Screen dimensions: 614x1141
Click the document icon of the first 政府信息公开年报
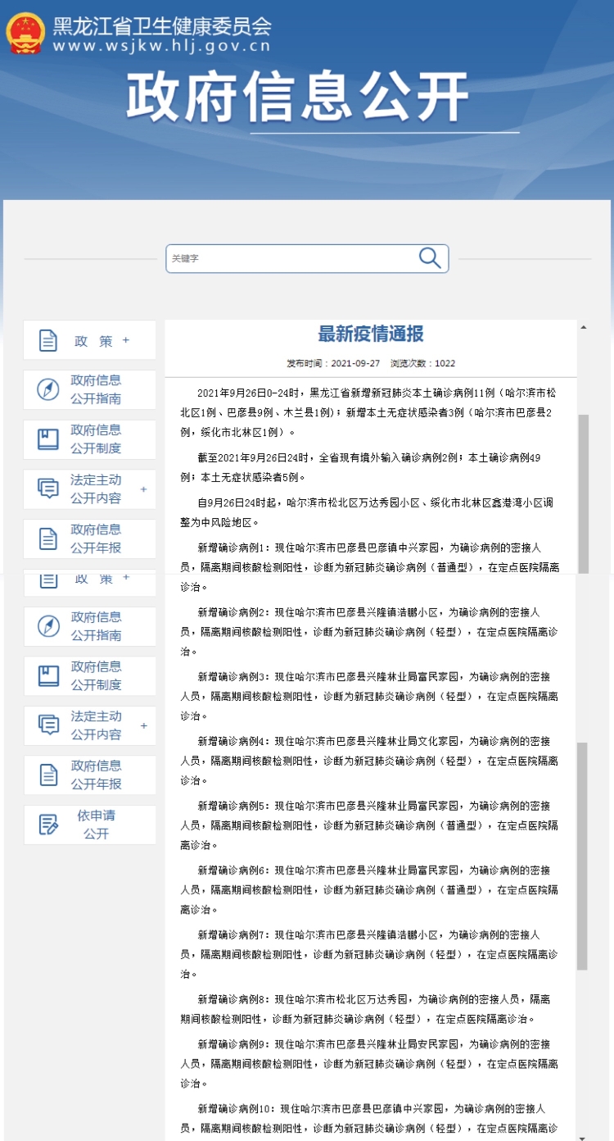48,539
